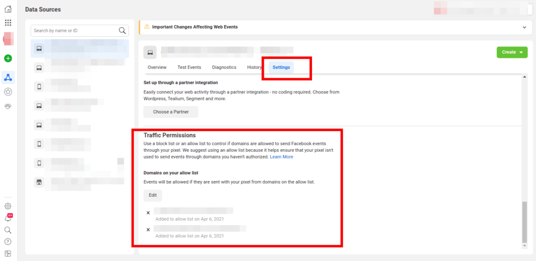
Task: Open the Learn More link
Action: 281,157
